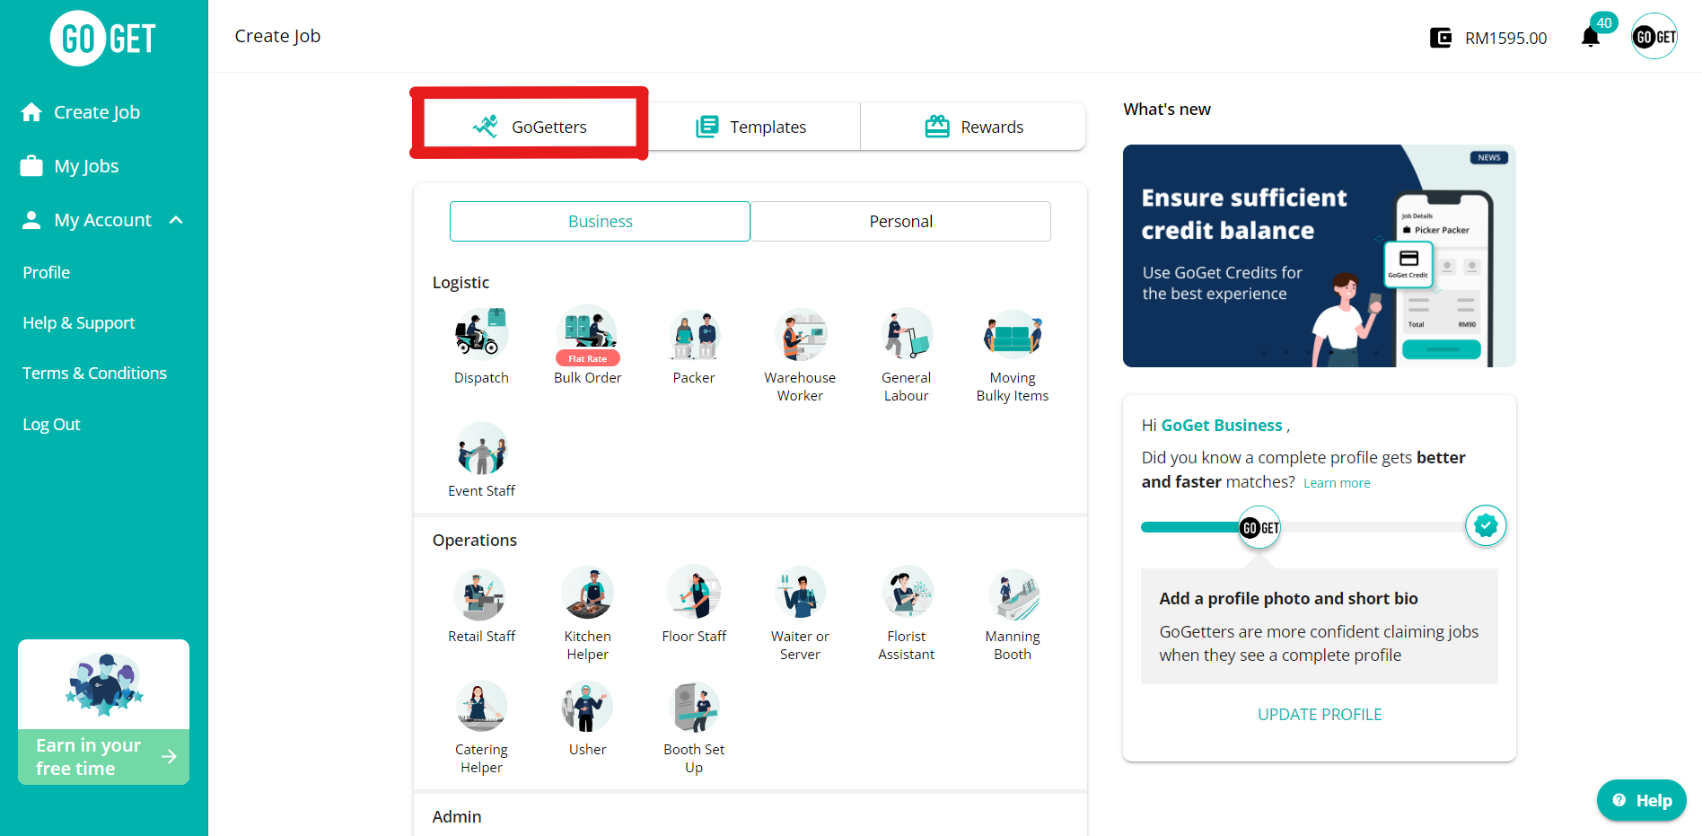Select the Floor Staff icon

pos(694,593)
